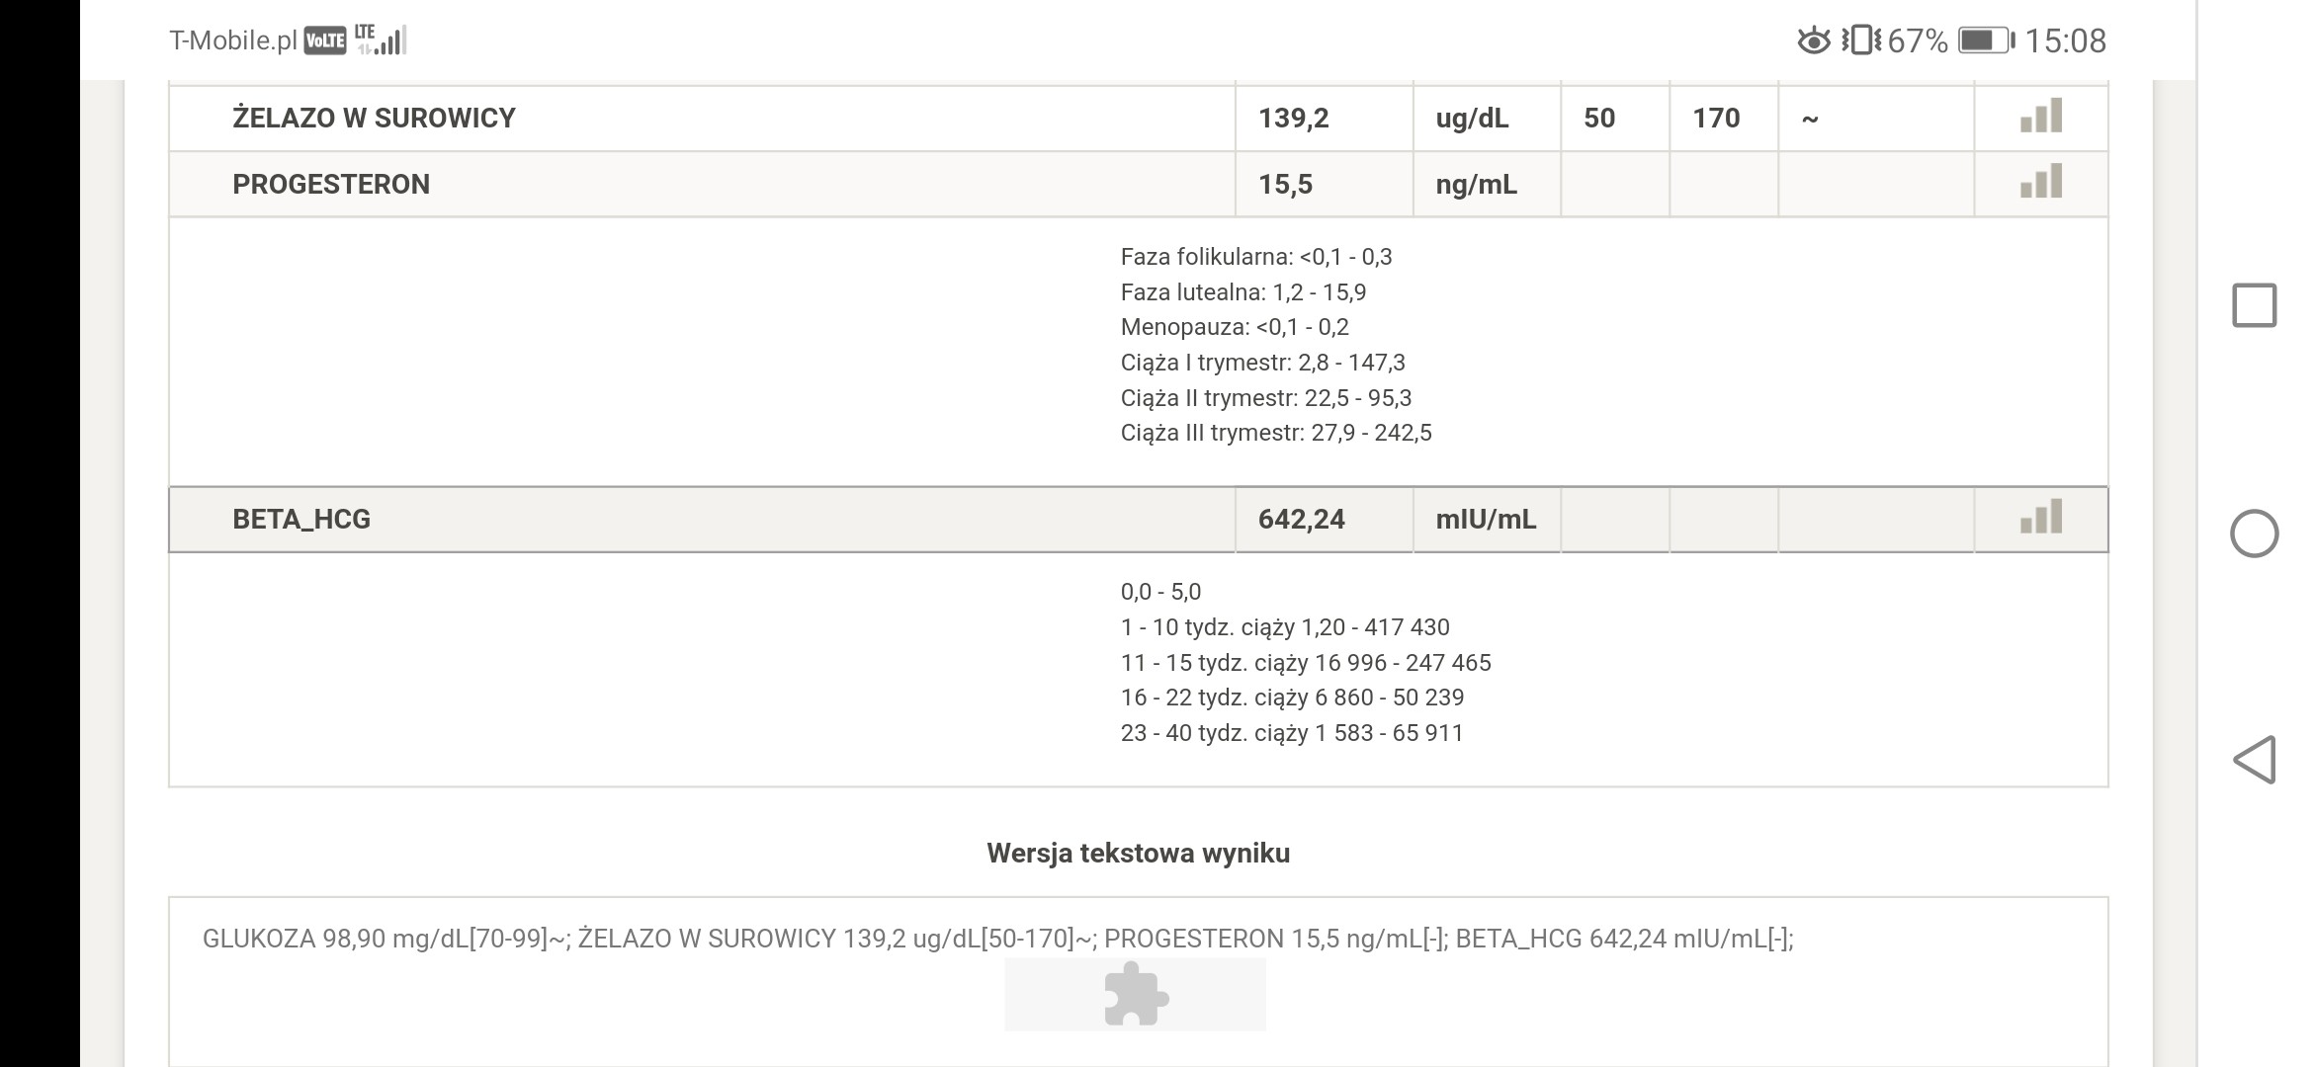Click the Faza lutealna reference range line
Viewport: 2313px width, 1067px height.
click(1242, 292)
